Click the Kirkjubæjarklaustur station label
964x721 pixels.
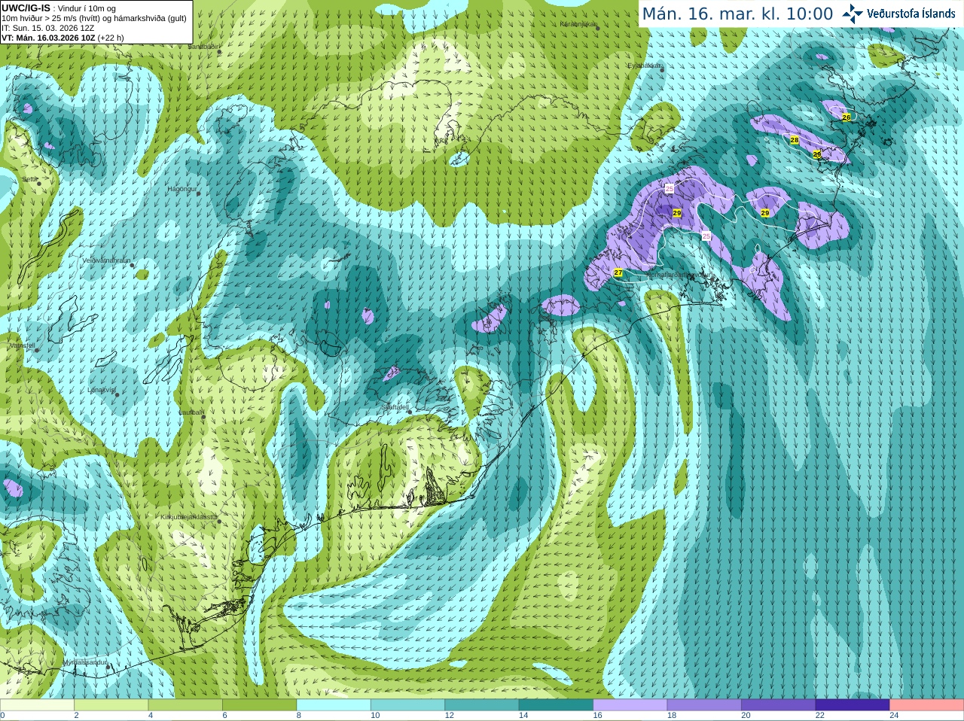coord(189,517)
